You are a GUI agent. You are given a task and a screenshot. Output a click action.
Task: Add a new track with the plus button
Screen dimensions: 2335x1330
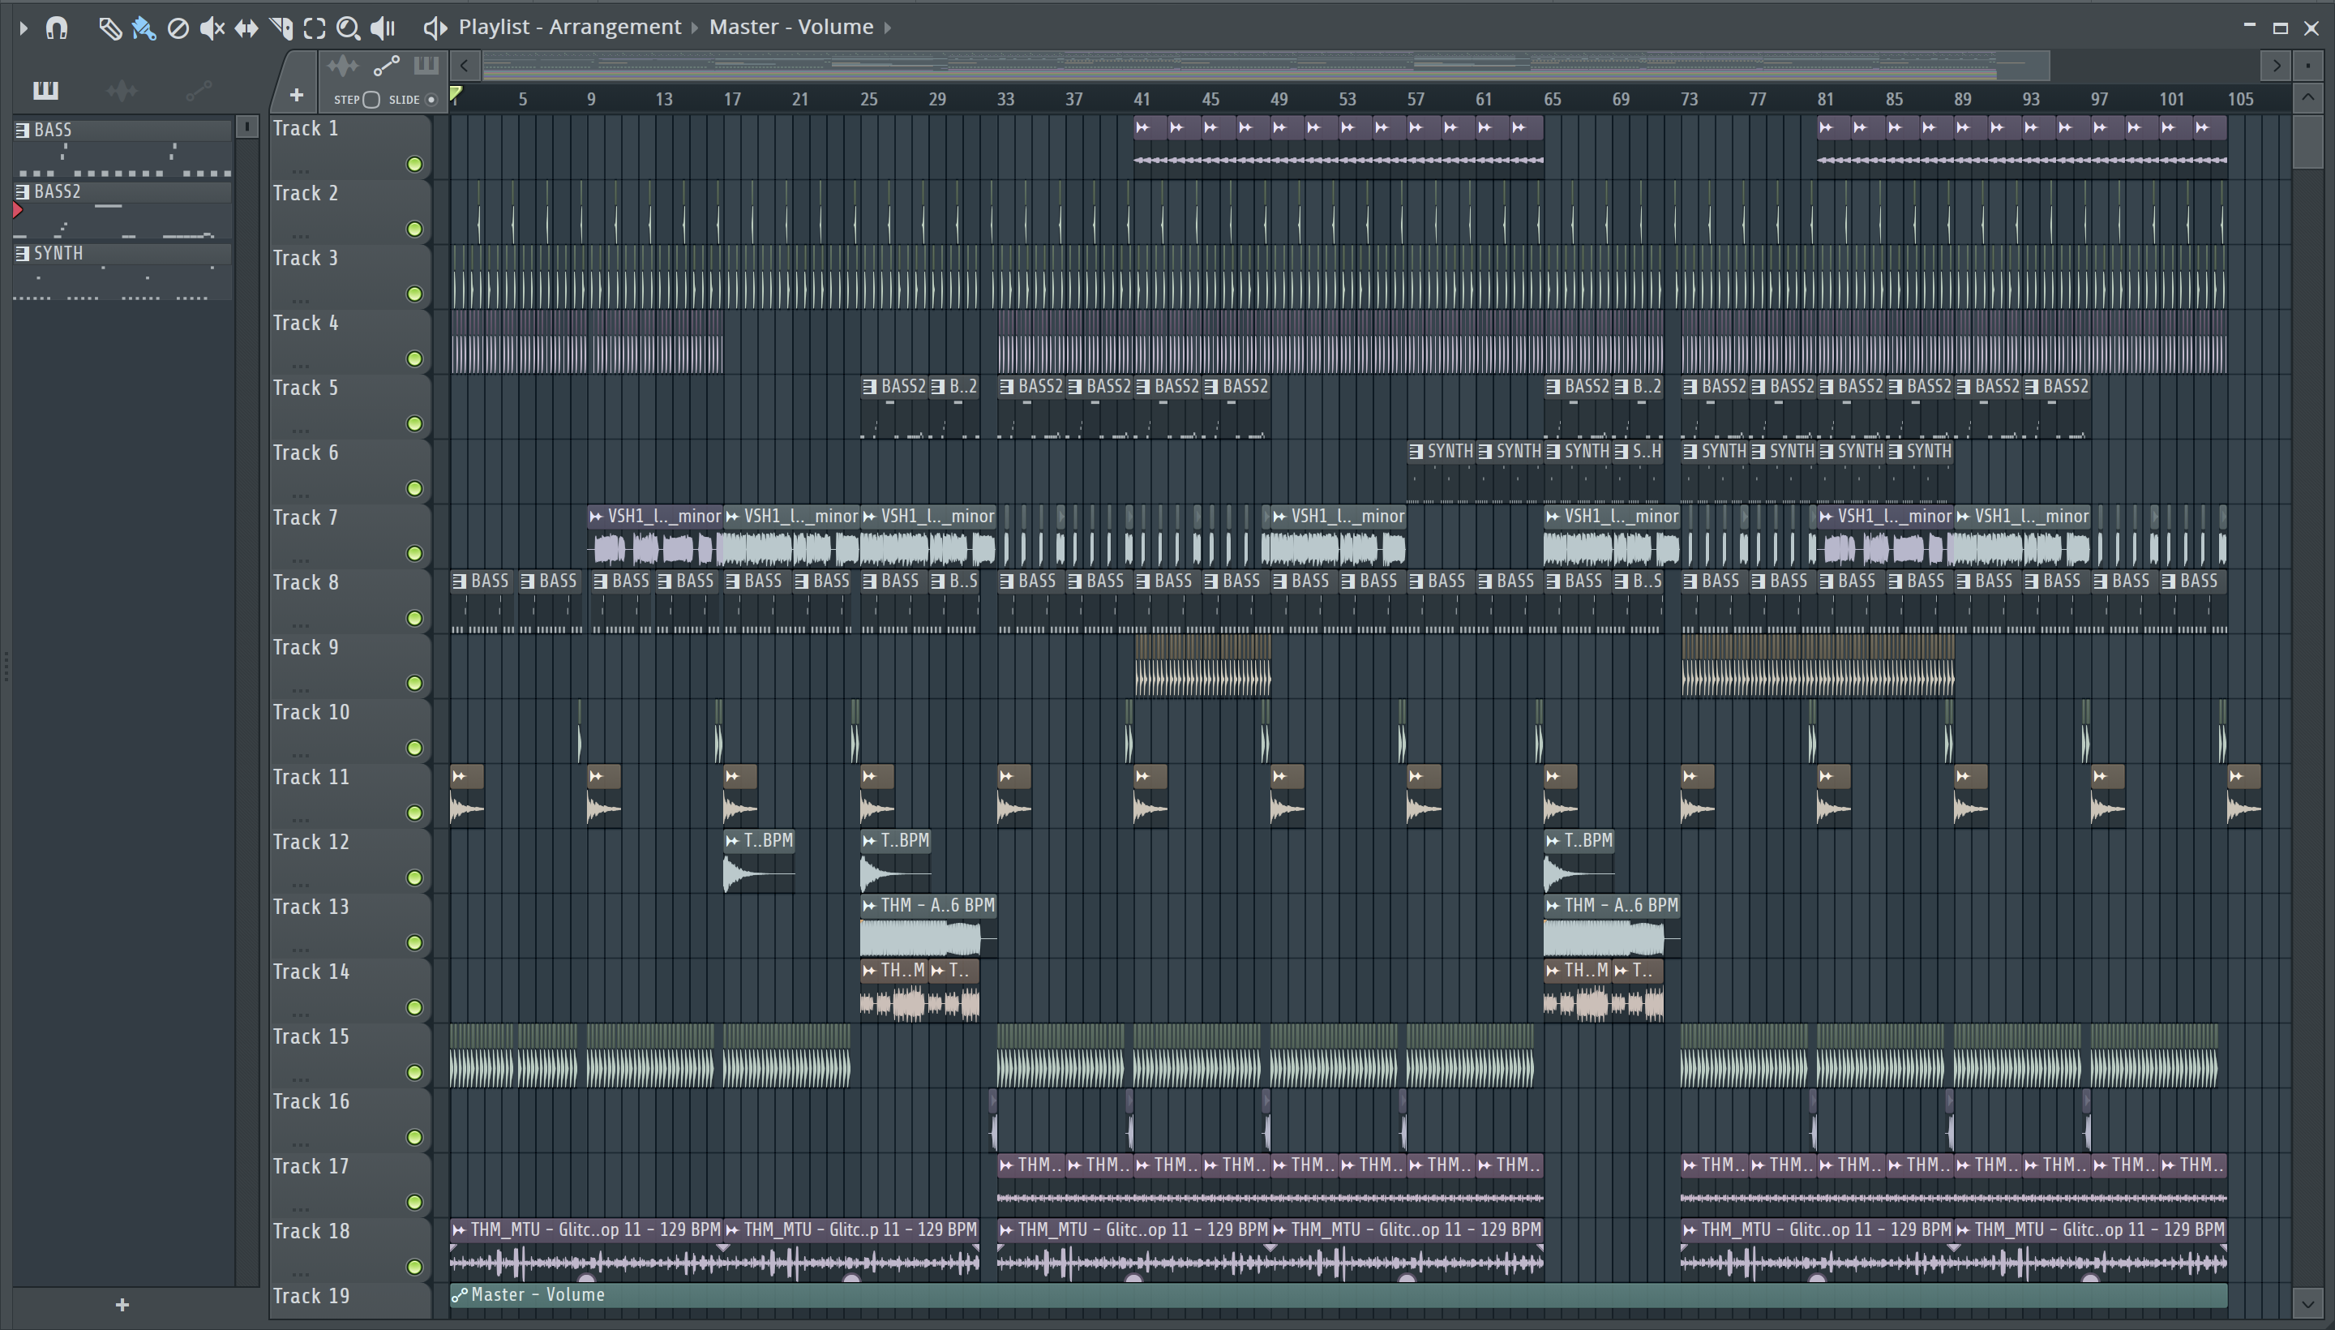296,95
